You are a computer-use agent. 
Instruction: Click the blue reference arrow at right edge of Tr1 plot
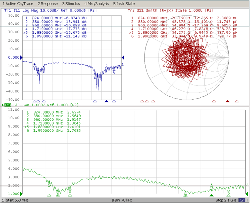pos(123,57)
